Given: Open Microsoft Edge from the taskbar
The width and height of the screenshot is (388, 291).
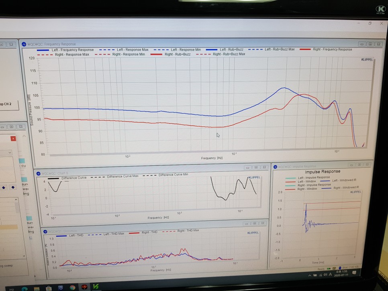Looking at the screenshot, I should point(24,289).
